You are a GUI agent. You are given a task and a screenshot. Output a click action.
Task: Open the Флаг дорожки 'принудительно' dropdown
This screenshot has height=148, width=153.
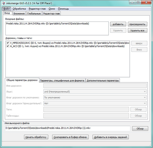(x=95, y=103)
